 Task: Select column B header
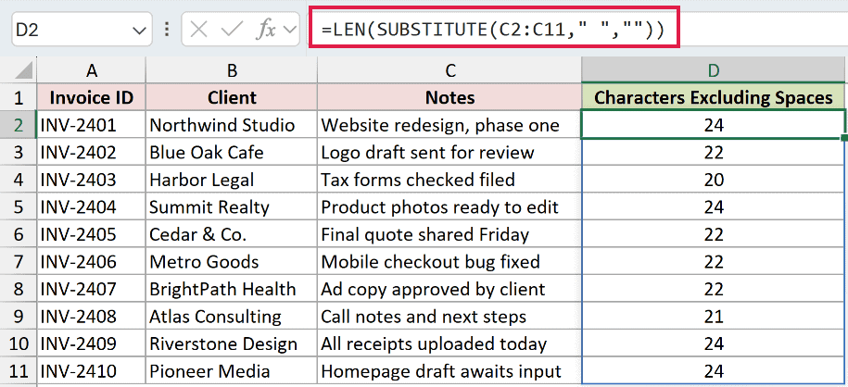coord(232,70)
